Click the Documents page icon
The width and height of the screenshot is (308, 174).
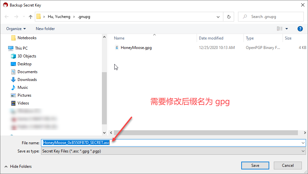13,72
